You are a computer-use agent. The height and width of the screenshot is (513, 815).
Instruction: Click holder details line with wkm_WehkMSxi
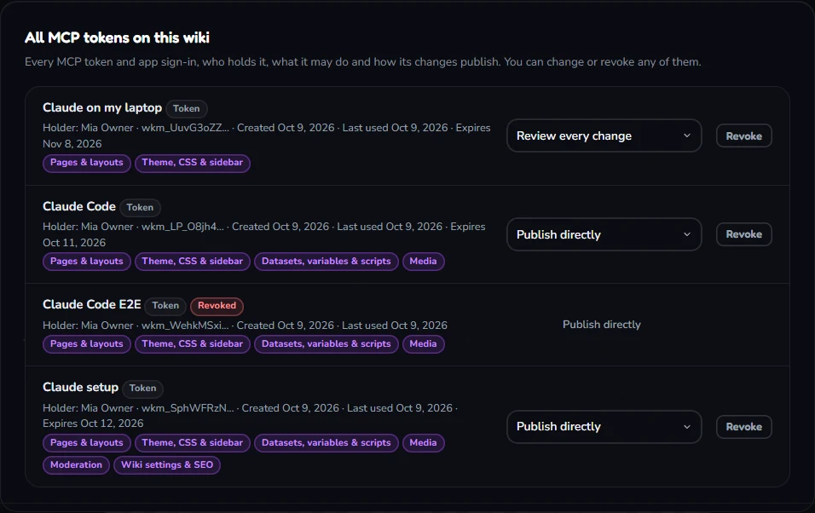point(245,326)
